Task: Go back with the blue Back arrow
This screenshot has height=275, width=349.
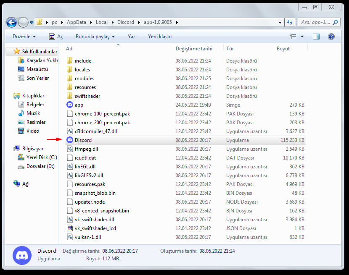Action: click(x=11, y=22)
